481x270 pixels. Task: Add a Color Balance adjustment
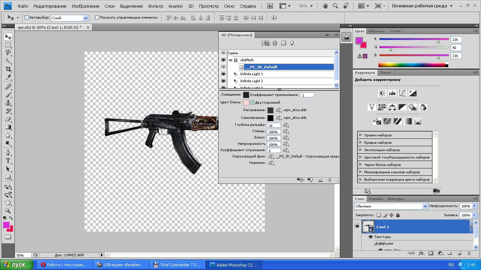[392, 107]
